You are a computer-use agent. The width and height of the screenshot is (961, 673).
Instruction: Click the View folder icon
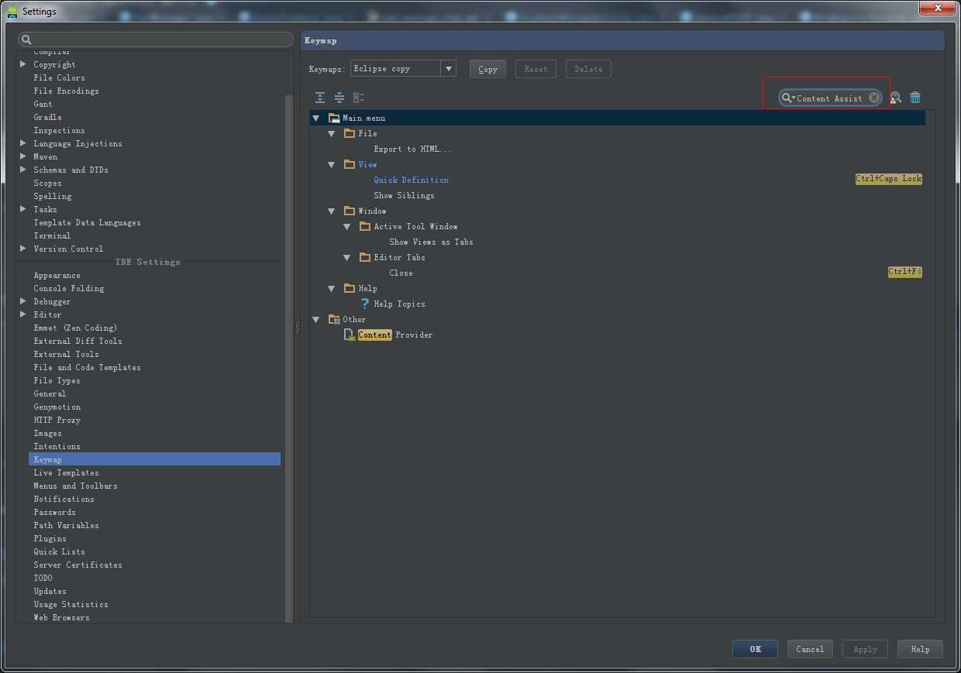[350, 164]
